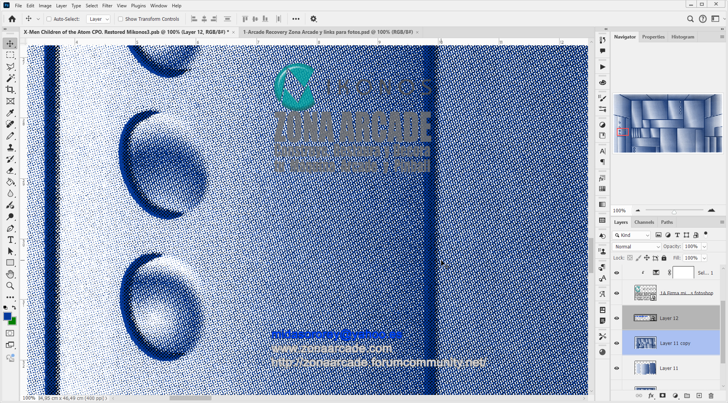Select the Hand tool
Image resolution: width=728 pixels, height=403 pixels.
(10, 274)
